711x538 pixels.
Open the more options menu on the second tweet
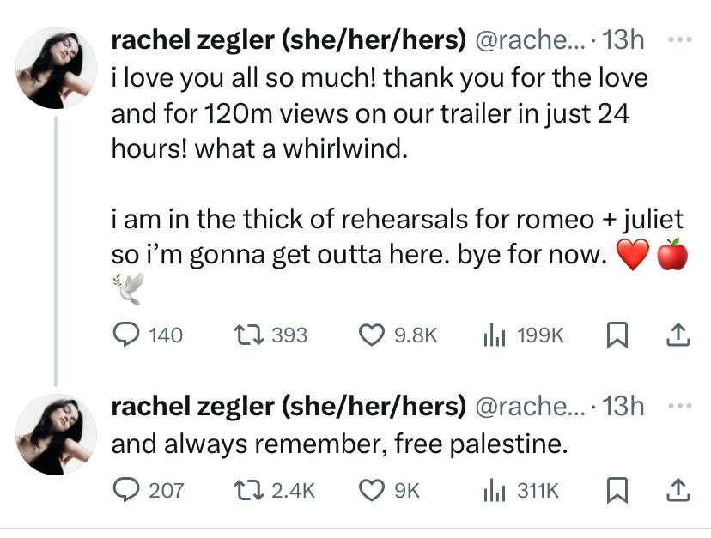(680, 404)
